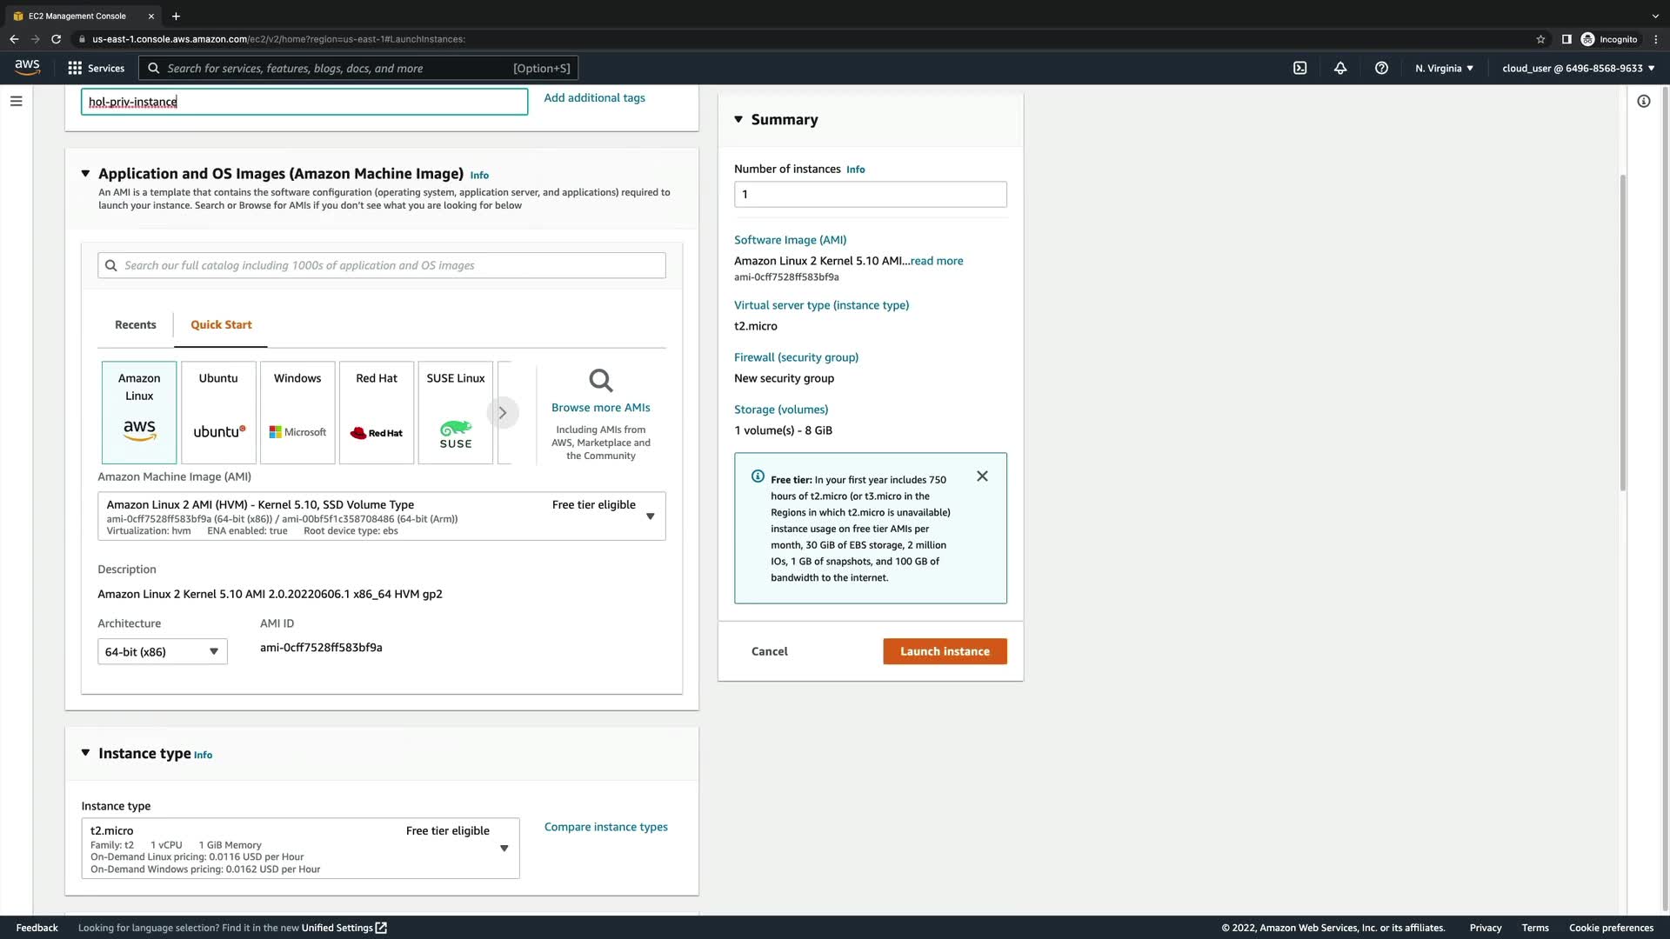The image size is (1670, 939).
Task: Open the left hamburger navigation menu
Action: (x=16, y=101)
